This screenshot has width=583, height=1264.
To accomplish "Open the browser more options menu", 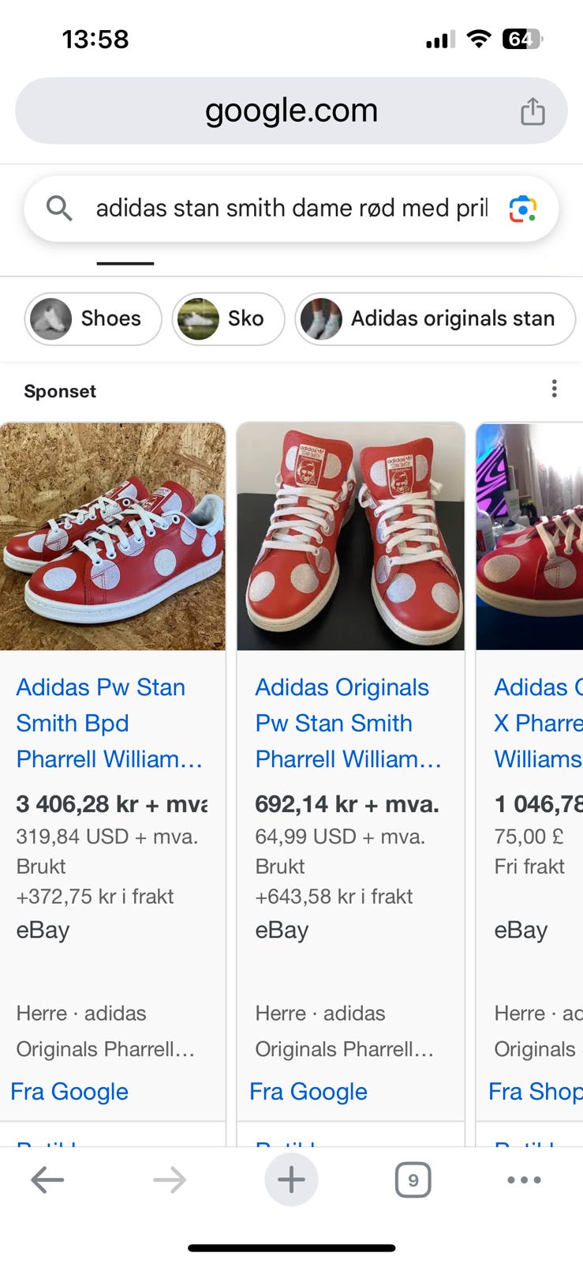I will (524, 1180).
